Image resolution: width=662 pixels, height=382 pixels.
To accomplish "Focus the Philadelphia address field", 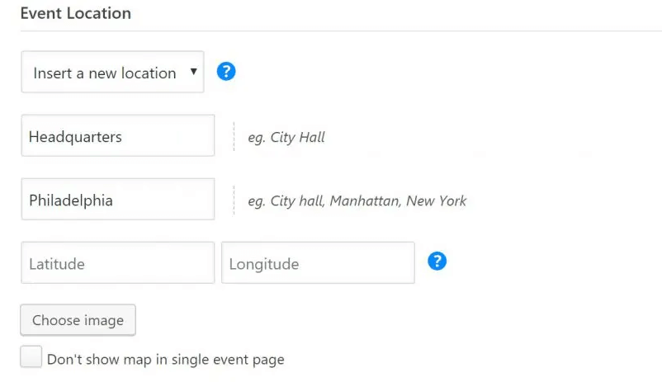I will [118, 199].
